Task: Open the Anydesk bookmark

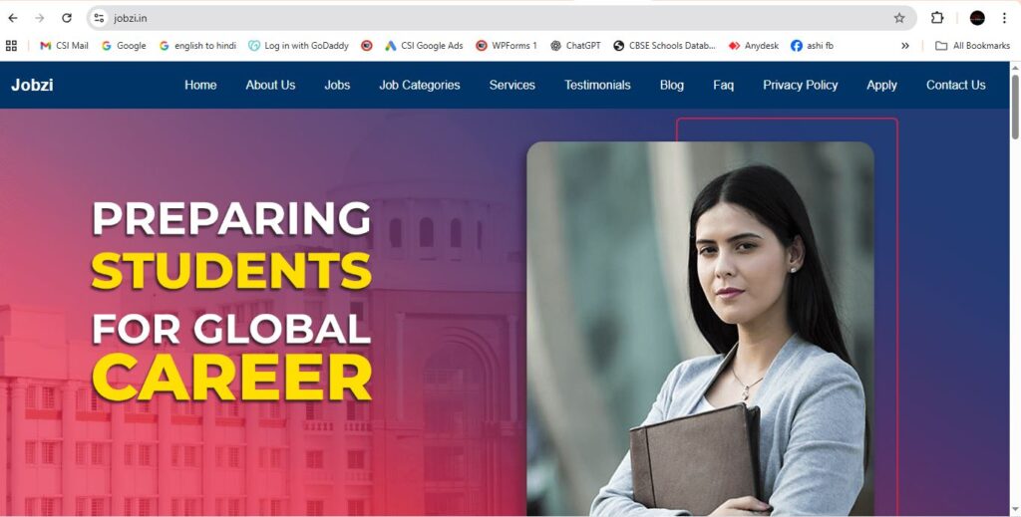Action: point(754,46)
